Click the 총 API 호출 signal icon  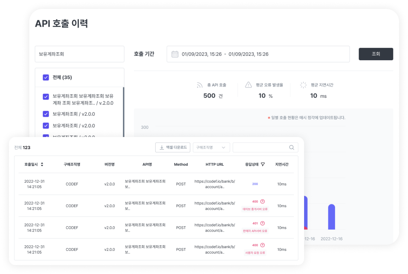(200, 85)
